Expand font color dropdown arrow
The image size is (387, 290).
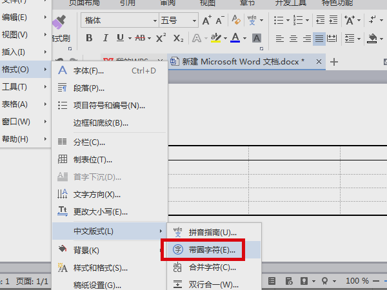click(x=244, y=39)
